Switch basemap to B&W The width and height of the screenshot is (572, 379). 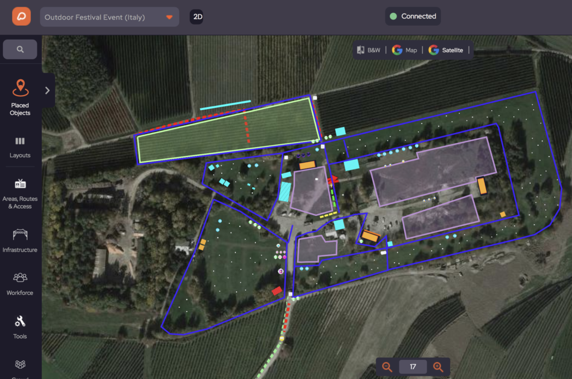[x=369, y=50]
